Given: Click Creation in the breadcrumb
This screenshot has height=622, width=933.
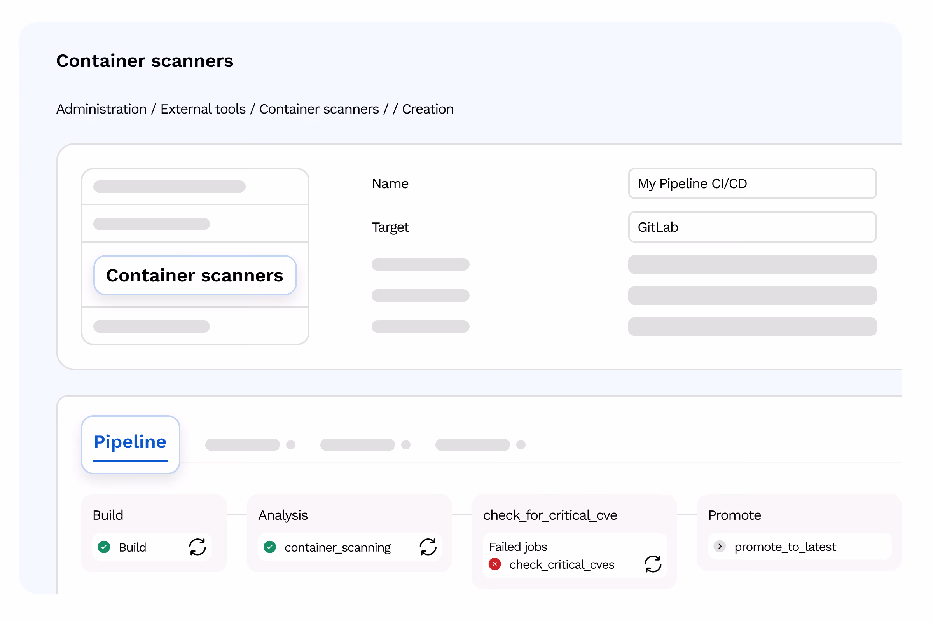Looking at the screenshot, I should click(x=428, y=109).
